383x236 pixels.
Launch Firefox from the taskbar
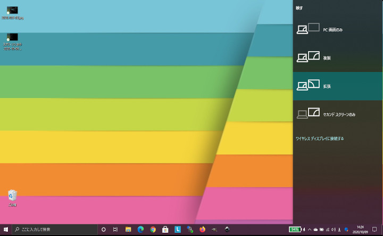tap(202, 230)
